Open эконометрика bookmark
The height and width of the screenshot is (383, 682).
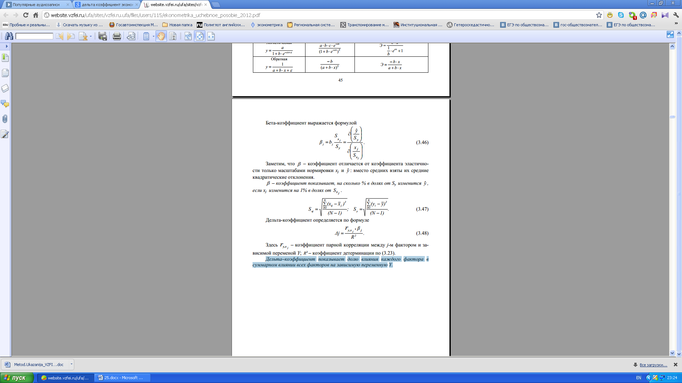(x=266, y=25)
